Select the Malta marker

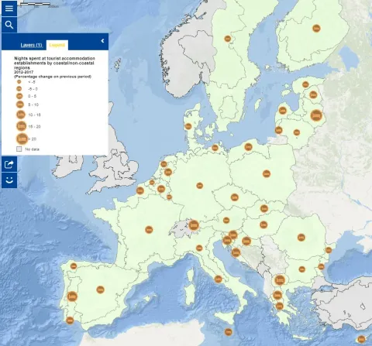coord(228,332)
